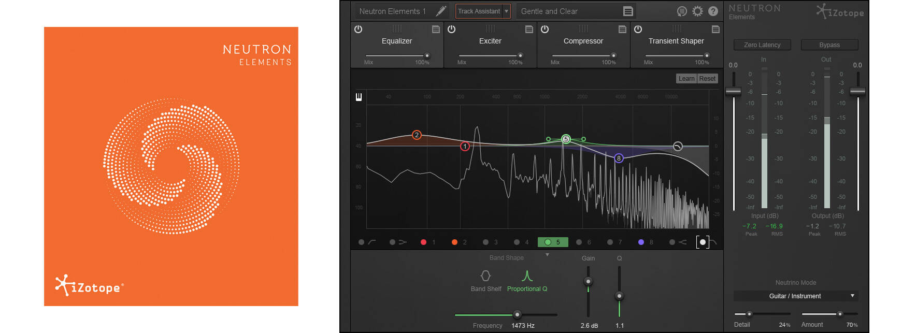Open the Exciter module preset list icon
Image resolution: width=916 pixels, height=333 pixels.
[x=529, y=30]
